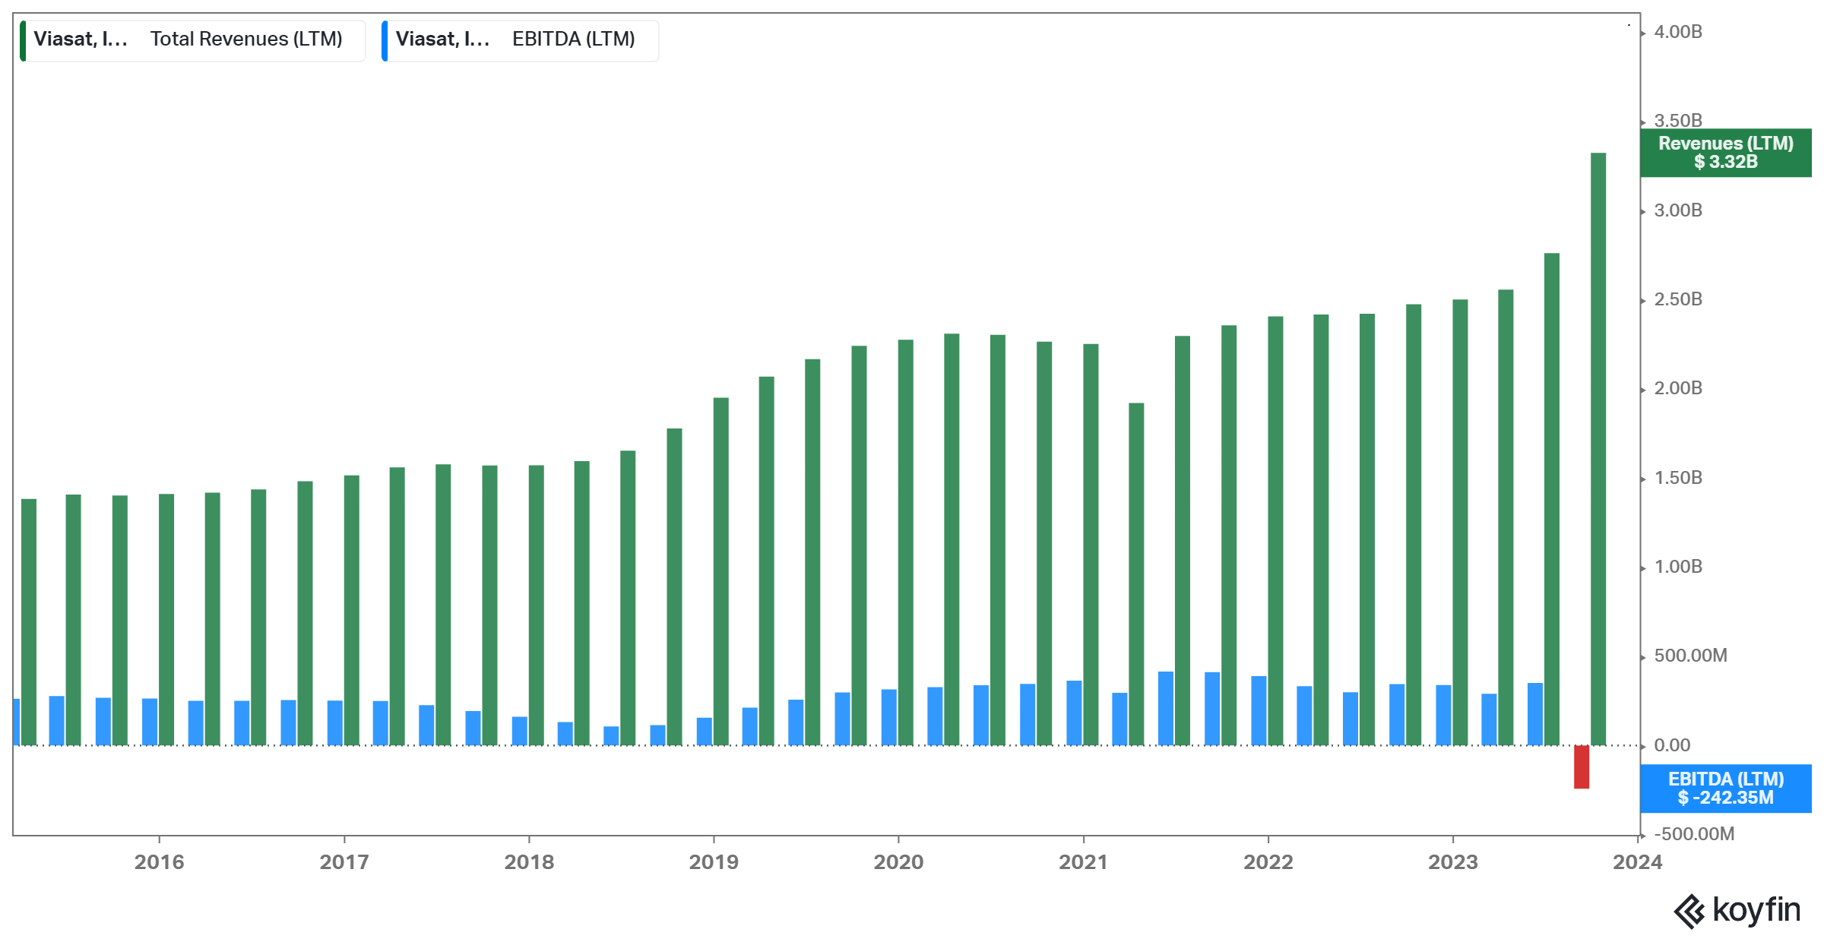Click the 4.00B y-axis label

click(x=1678, y=32)
